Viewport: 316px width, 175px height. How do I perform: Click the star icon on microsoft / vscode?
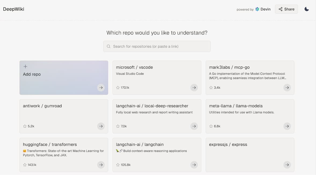(118, 88)
